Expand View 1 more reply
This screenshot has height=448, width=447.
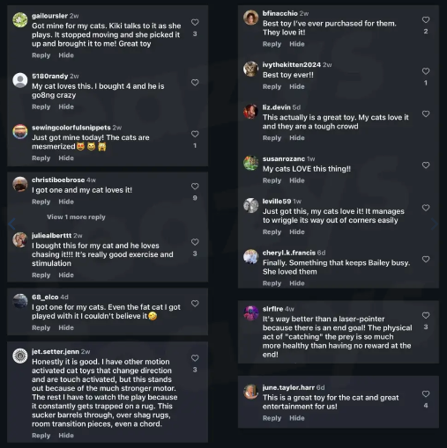76,217
